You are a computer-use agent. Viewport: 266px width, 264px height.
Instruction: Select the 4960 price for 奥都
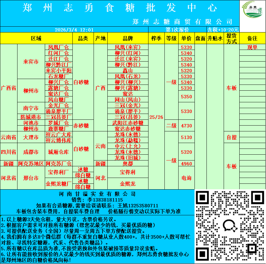click(x=186, y=164)
